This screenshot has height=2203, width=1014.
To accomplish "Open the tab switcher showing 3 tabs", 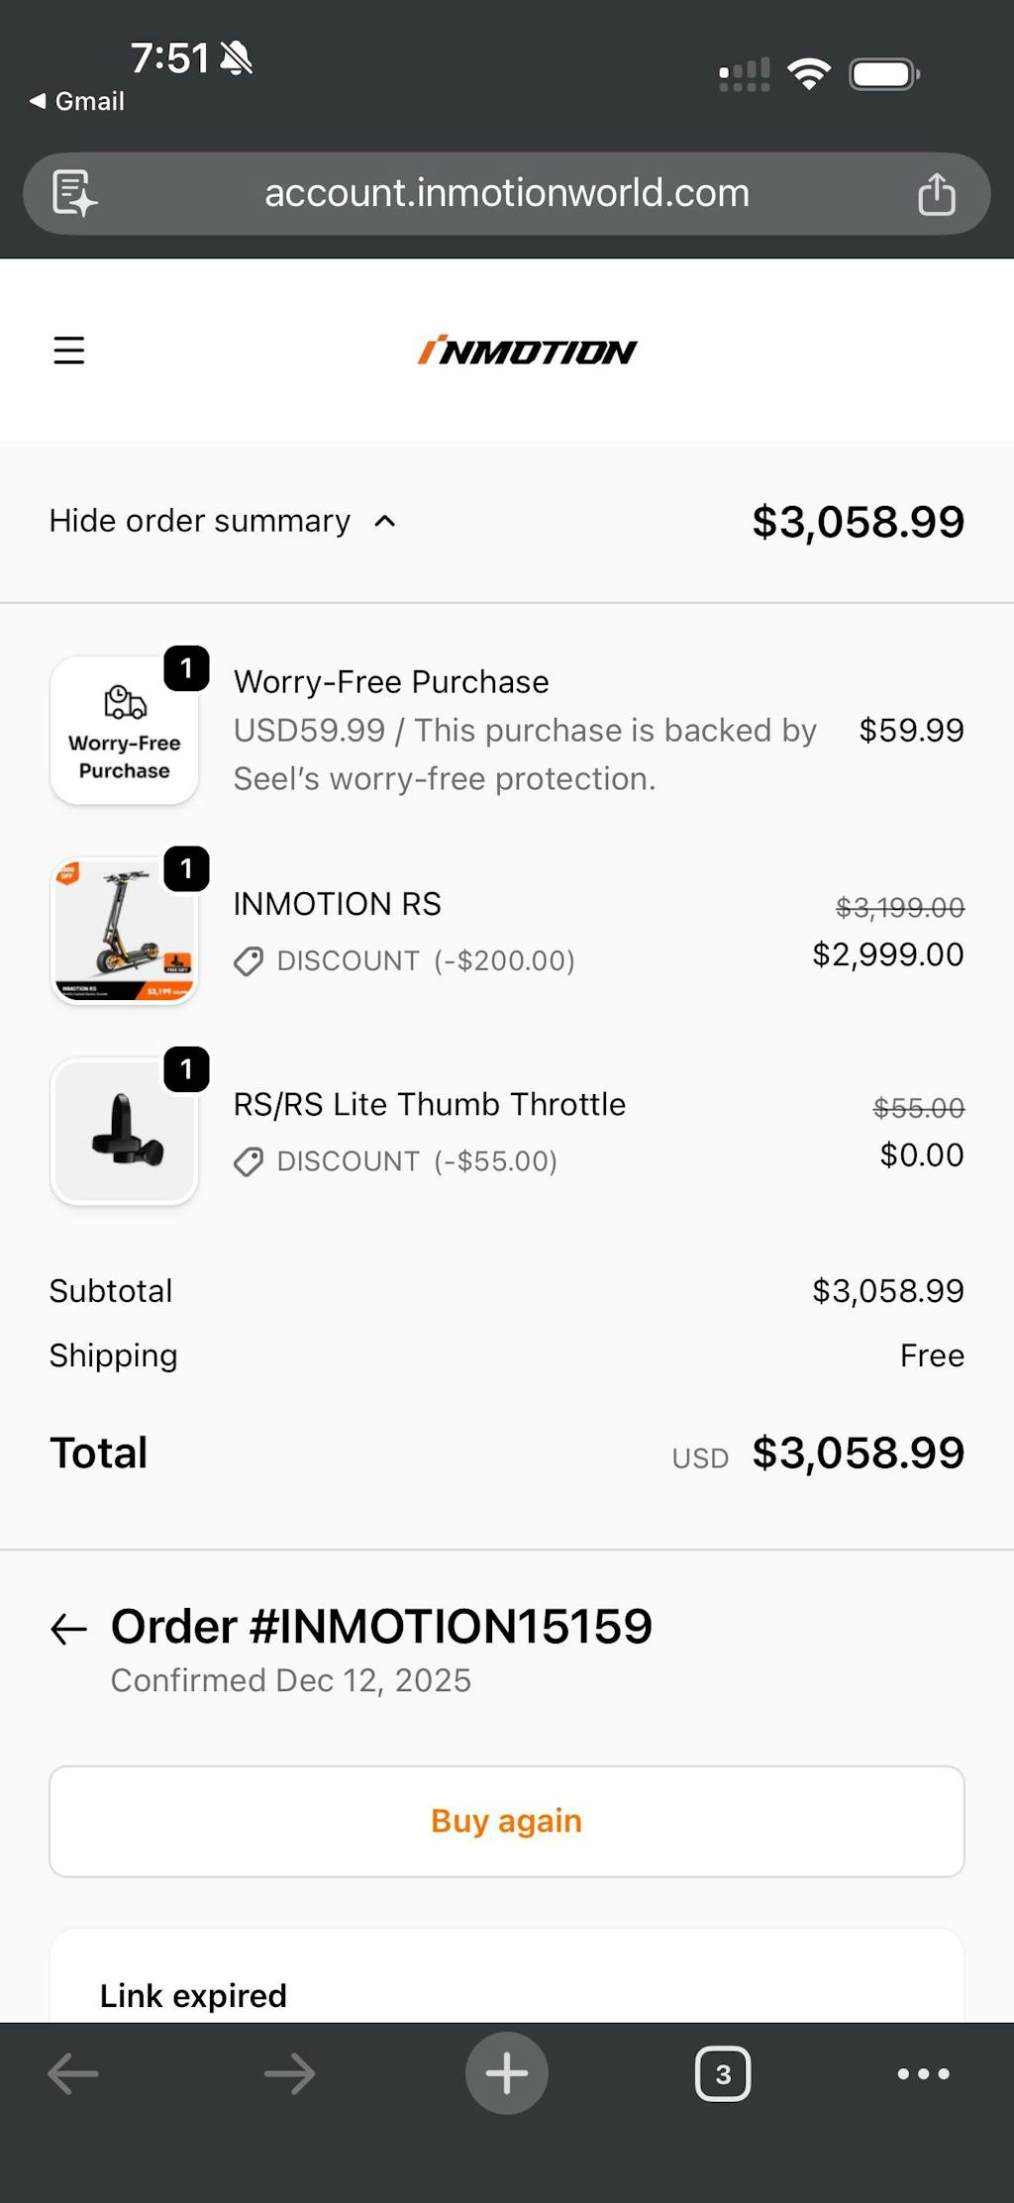I will (x=723, y=2073).
